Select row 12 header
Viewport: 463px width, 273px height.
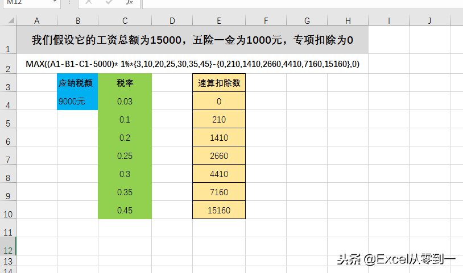(x=8, y=246)
